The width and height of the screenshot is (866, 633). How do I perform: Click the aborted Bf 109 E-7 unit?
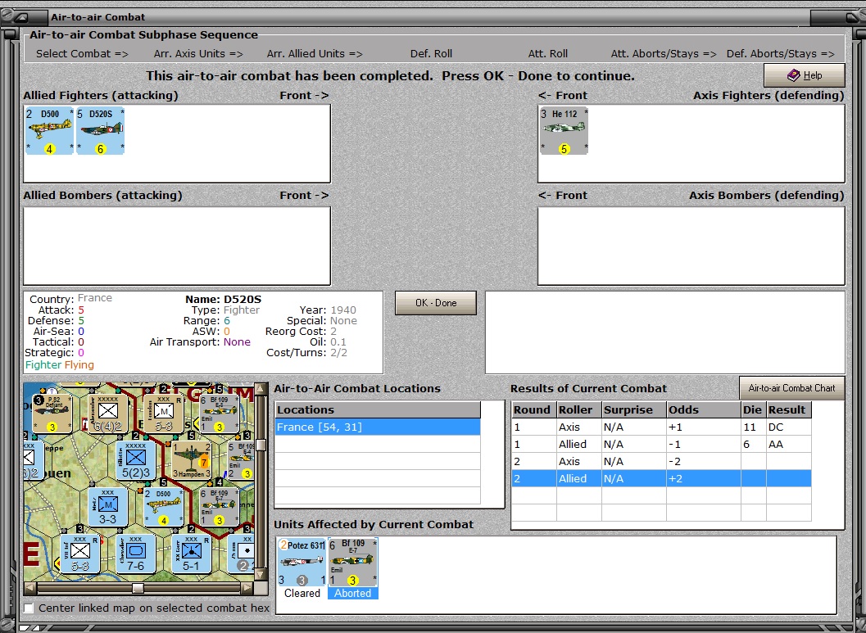[352, 562]
